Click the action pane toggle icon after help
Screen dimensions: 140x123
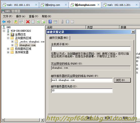55,22
